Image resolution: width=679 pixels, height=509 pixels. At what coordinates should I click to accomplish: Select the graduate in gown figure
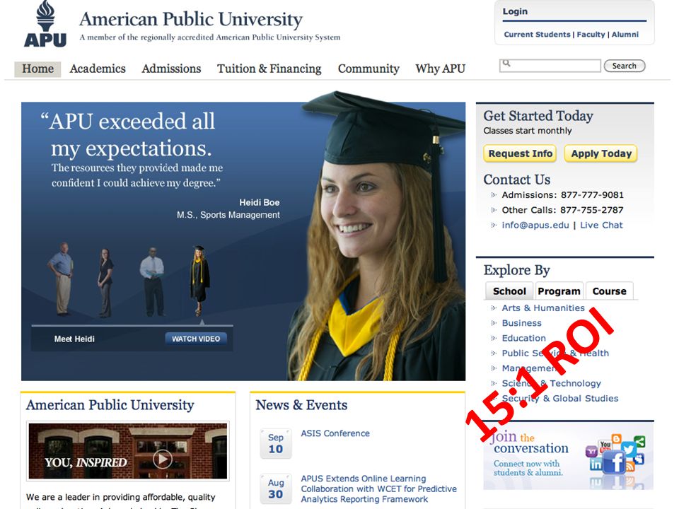pyautogui.click(x=199, y=280)
